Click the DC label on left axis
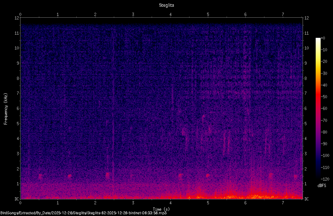This screenshot has width=333, height=216. point(17,199)
